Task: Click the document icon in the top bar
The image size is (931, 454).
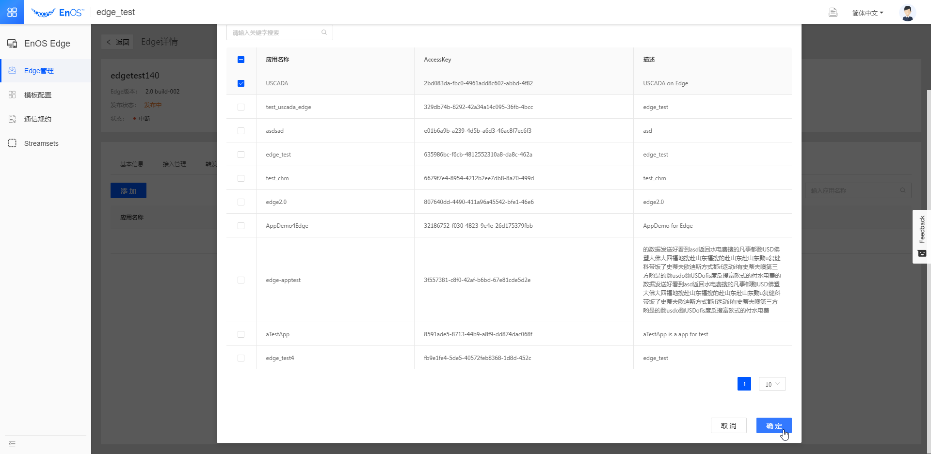Action: coord(833,12)
